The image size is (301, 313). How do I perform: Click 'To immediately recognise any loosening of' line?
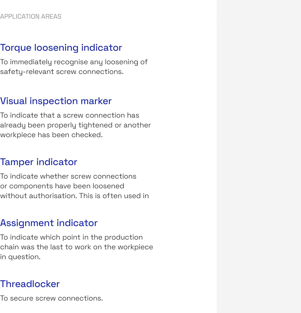pos(74,62)
